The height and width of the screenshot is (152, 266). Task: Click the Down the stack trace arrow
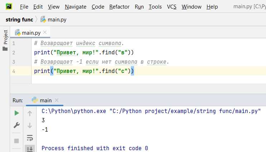pos(30,126)
